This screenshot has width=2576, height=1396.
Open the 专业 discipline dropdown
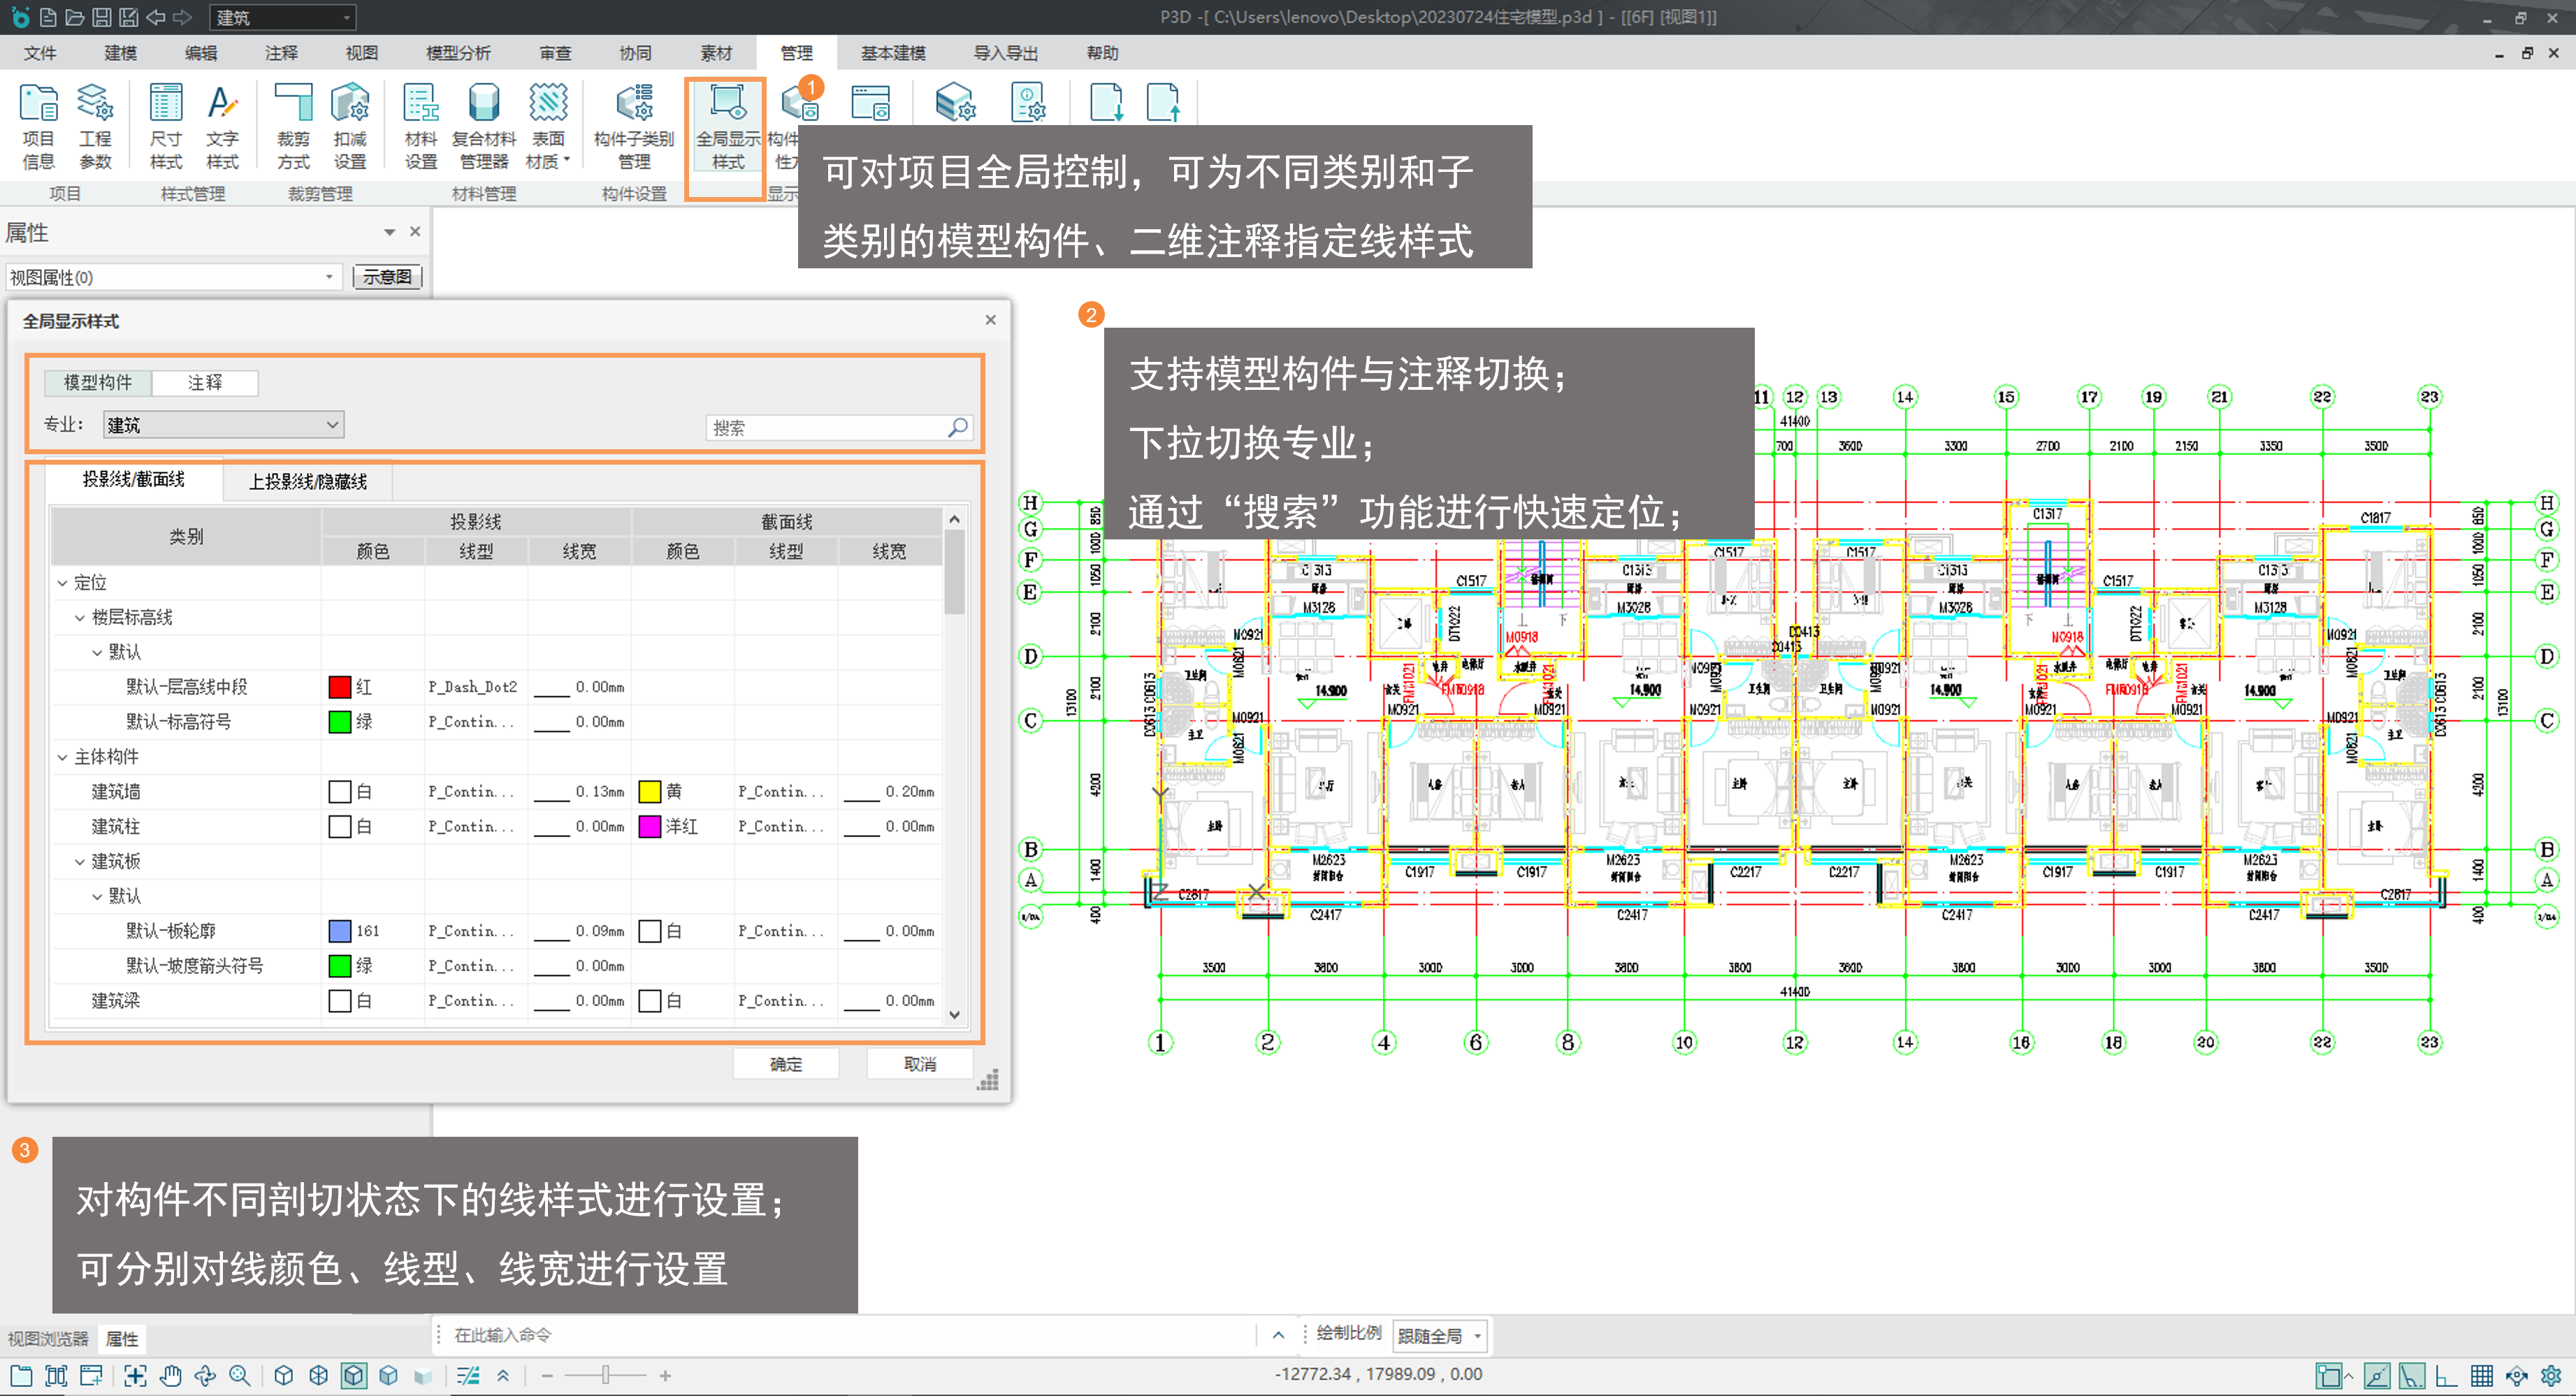[224, 425]
